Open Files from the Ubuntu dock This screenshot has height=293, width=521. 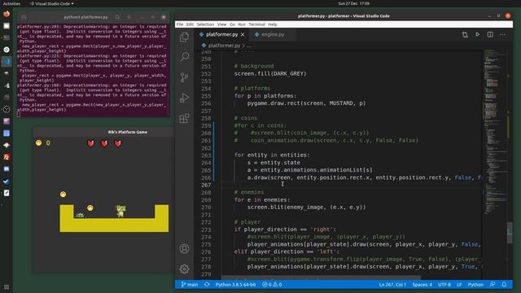(x=7, y=26)
